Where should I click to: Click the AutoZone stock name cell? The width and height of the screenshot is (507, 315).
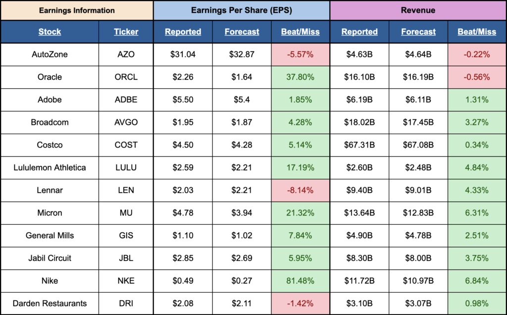click(50, 54)
